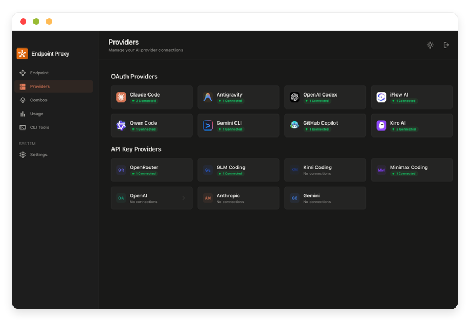Click the OpenRouter OR badge icon
The width and height of the screenshot is (470, 321).
121,170
